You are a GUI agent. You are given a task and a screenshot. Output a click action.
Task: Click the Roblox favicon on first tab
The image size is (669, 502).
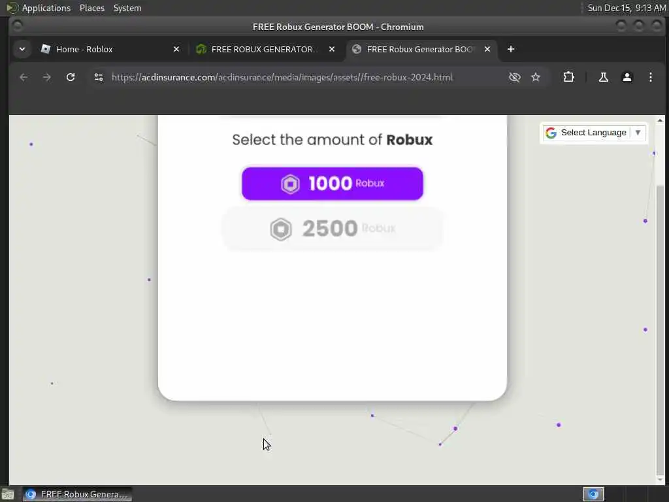click(46, 49)
